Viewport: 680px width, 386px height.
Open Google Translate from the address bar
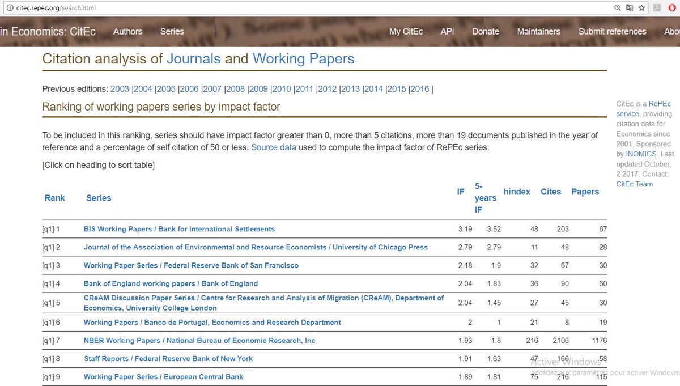[x=630, y=8]
